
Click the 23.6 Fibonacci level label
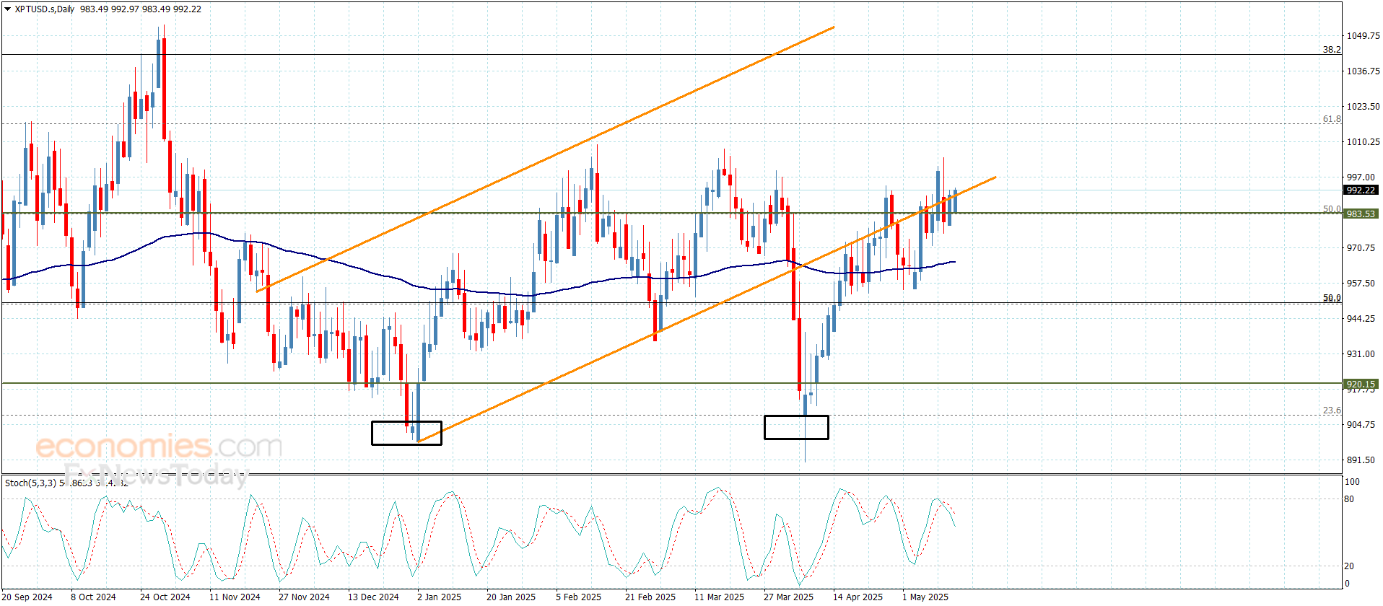pyautogui.click(x=1331, y=410)
